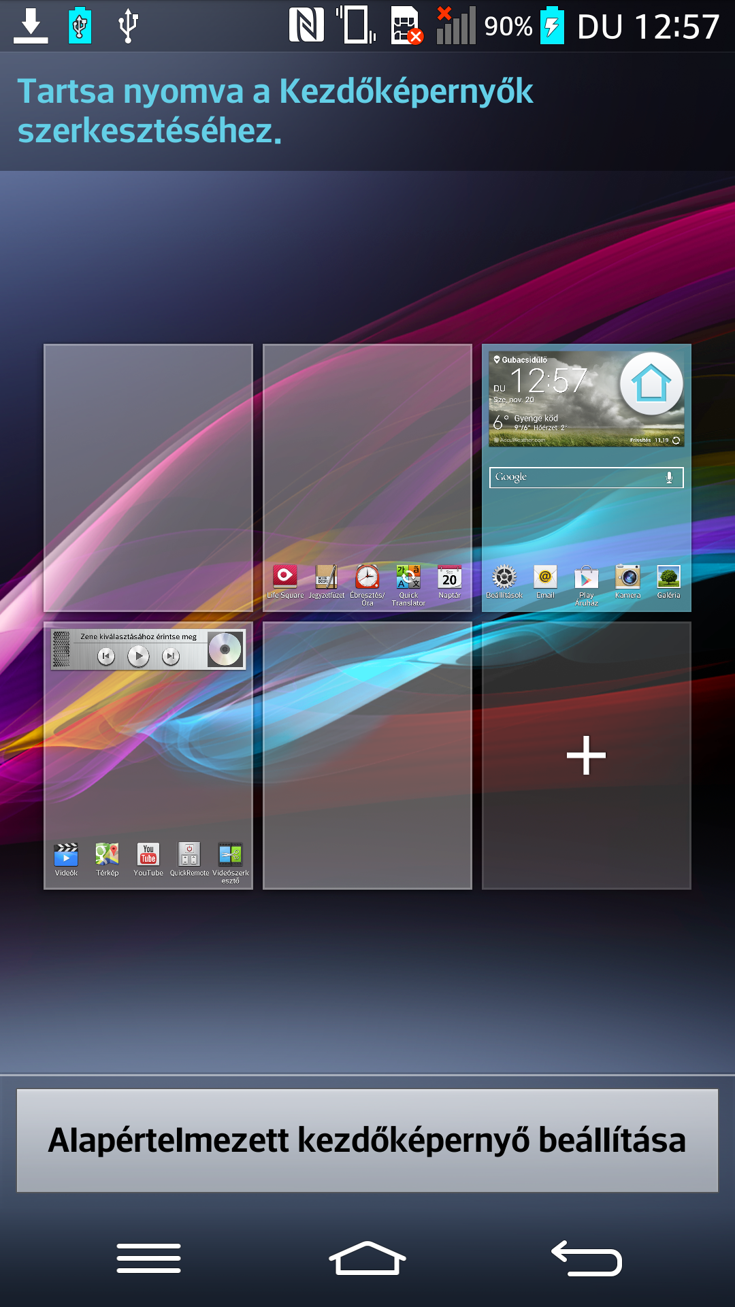Viewport: 735px width, 1307px height.
Task: Open the Kamera app icon
Action: pos(627,577)
